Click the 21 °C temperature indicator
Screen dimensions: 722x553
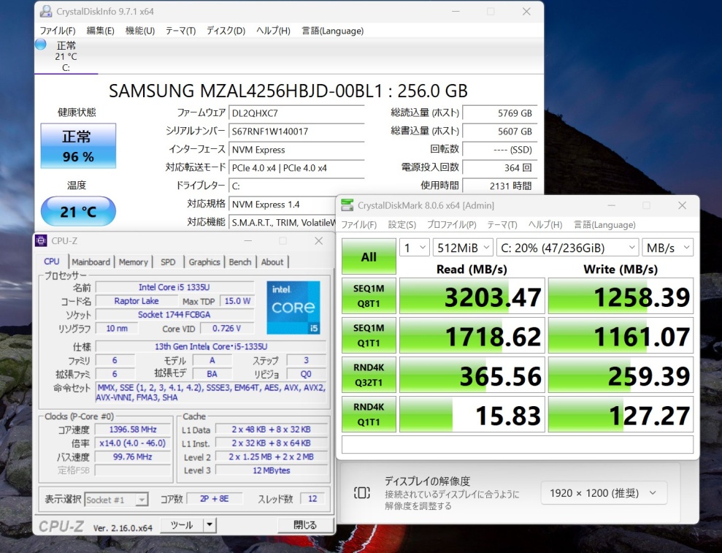point(77,212)
